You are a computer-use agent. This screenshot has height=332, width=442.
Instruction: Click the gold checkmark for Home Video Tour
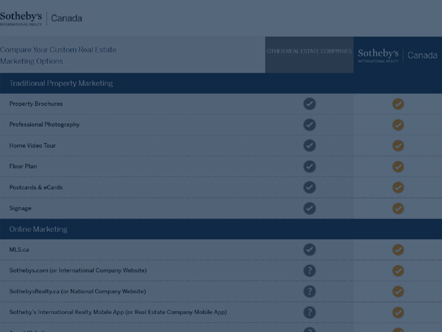point(398,146)
